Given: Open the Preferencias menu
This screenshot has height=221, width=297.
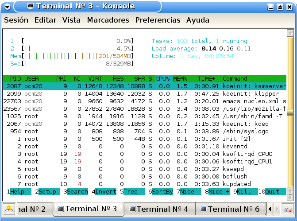Looking at the screenshot, I should (158, 20).
